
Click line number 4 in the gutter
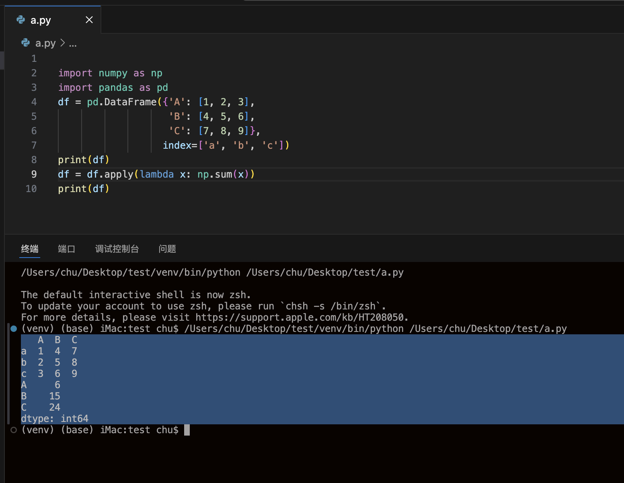pos(34,102)
